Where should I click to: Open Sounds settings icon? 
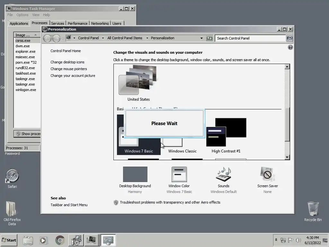224,174
